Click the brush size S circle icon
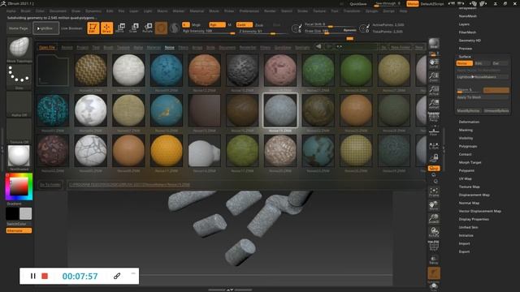Viewport: 520px width, 292px height. click(x=297, y=28)
